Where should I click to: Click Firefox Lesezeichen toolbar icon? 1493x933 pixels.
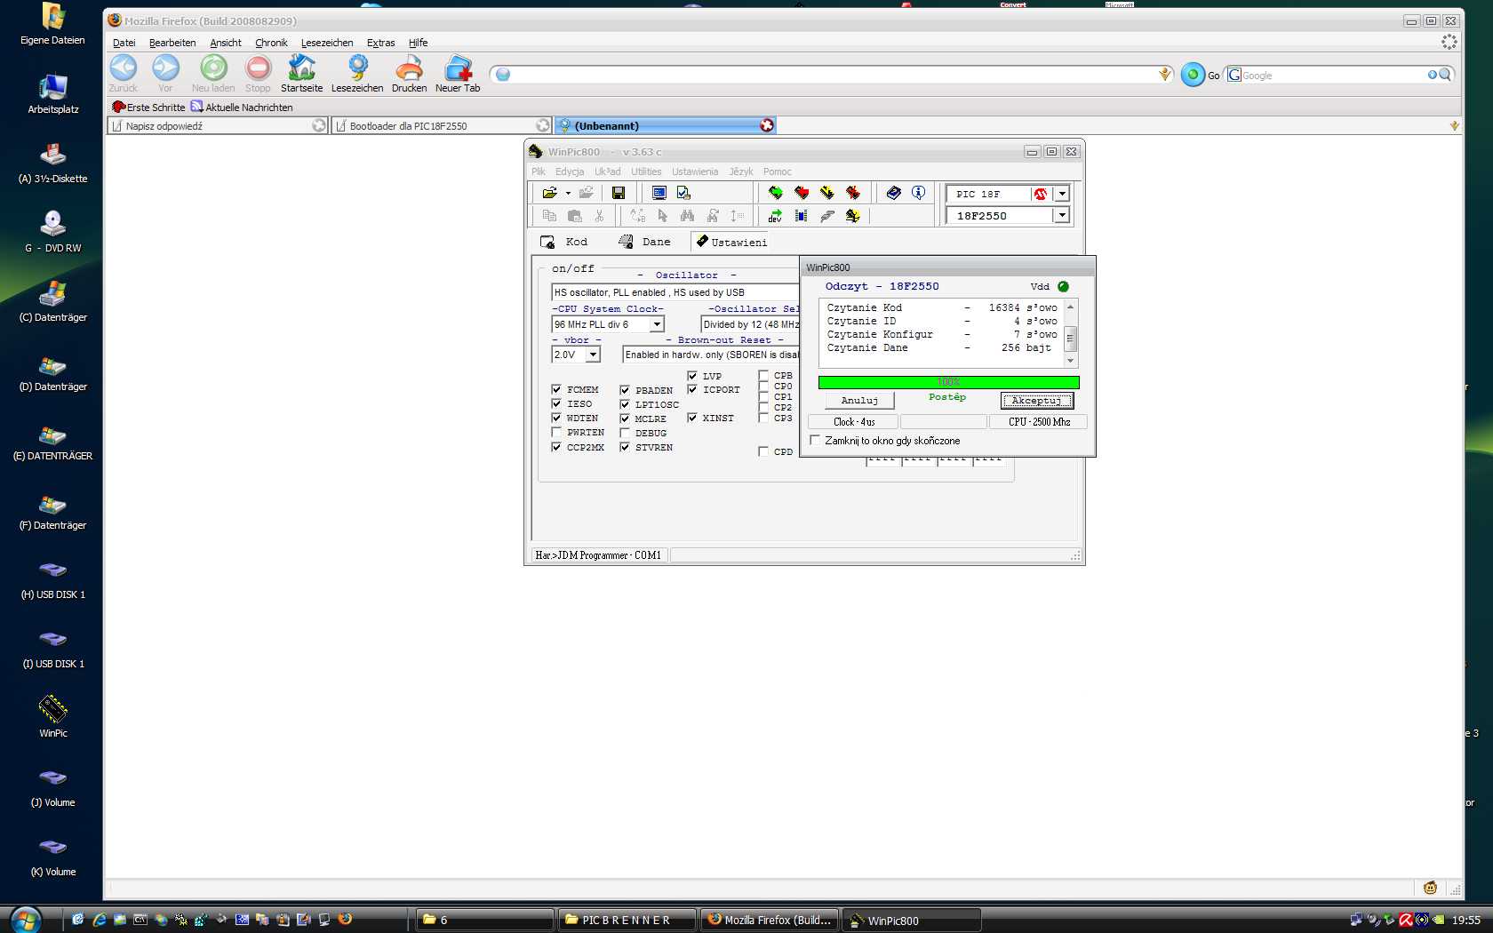[x=357, y=68]
